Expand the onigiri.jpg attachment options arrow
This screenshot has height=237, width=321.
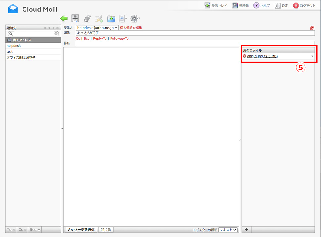click(312, 56)
